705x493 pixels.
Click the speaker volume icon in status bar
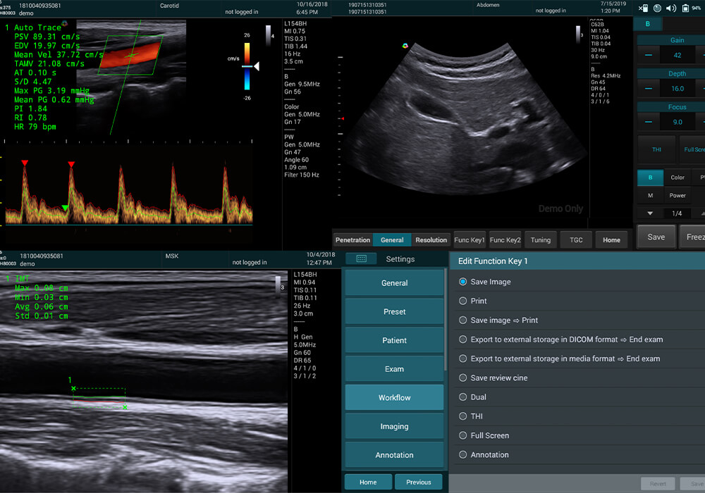670,8
